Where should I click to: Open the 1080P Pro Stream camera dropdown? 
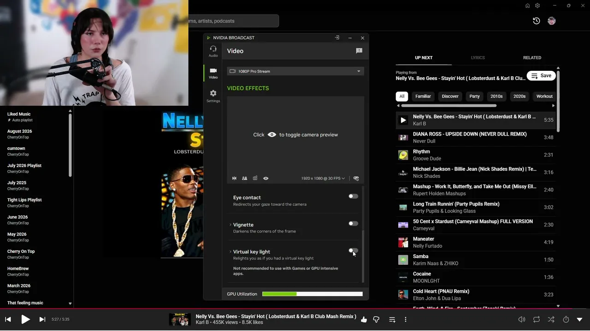click(295, 71)
